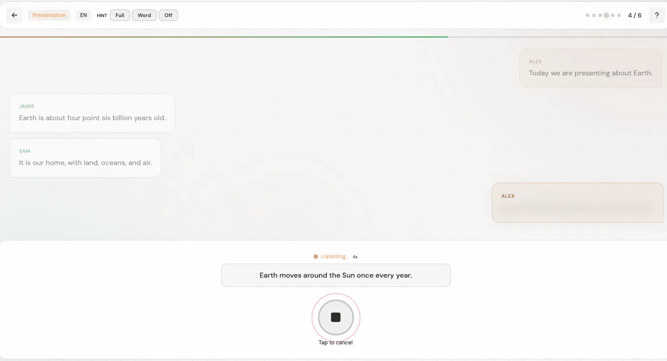Click the "Tap to cancel" label
The height and width of the screenshot is (361, 667).
(336, 343)
